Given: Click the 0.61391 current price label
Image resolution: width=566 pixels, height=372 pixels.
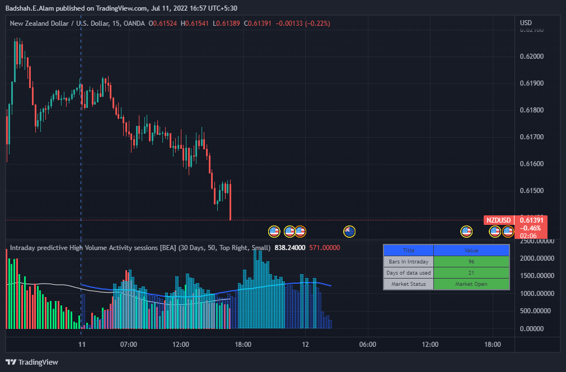Looking at the screenshot, I should (531, 220).
